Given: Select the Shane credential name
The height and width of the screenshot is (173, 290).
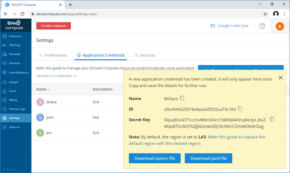Looking at the screenshot, I should [51, 102].
